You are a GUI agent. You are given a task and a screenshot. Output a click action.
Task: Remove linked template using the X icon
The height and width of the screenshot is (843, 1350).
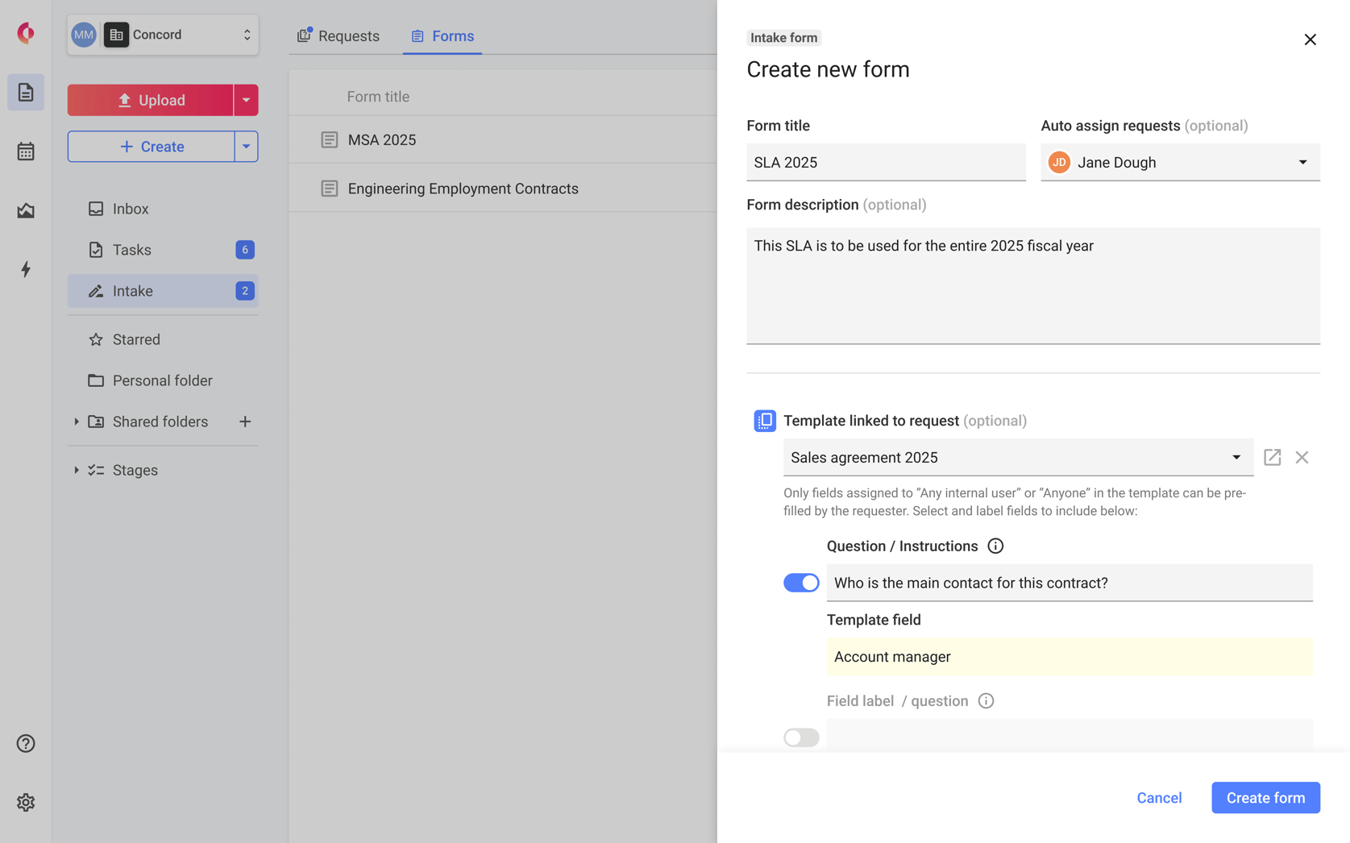[1302, 457]
